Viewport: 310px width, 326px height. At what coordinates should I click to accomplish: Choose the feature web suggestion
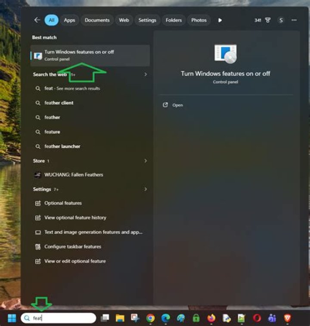[90, 132]
